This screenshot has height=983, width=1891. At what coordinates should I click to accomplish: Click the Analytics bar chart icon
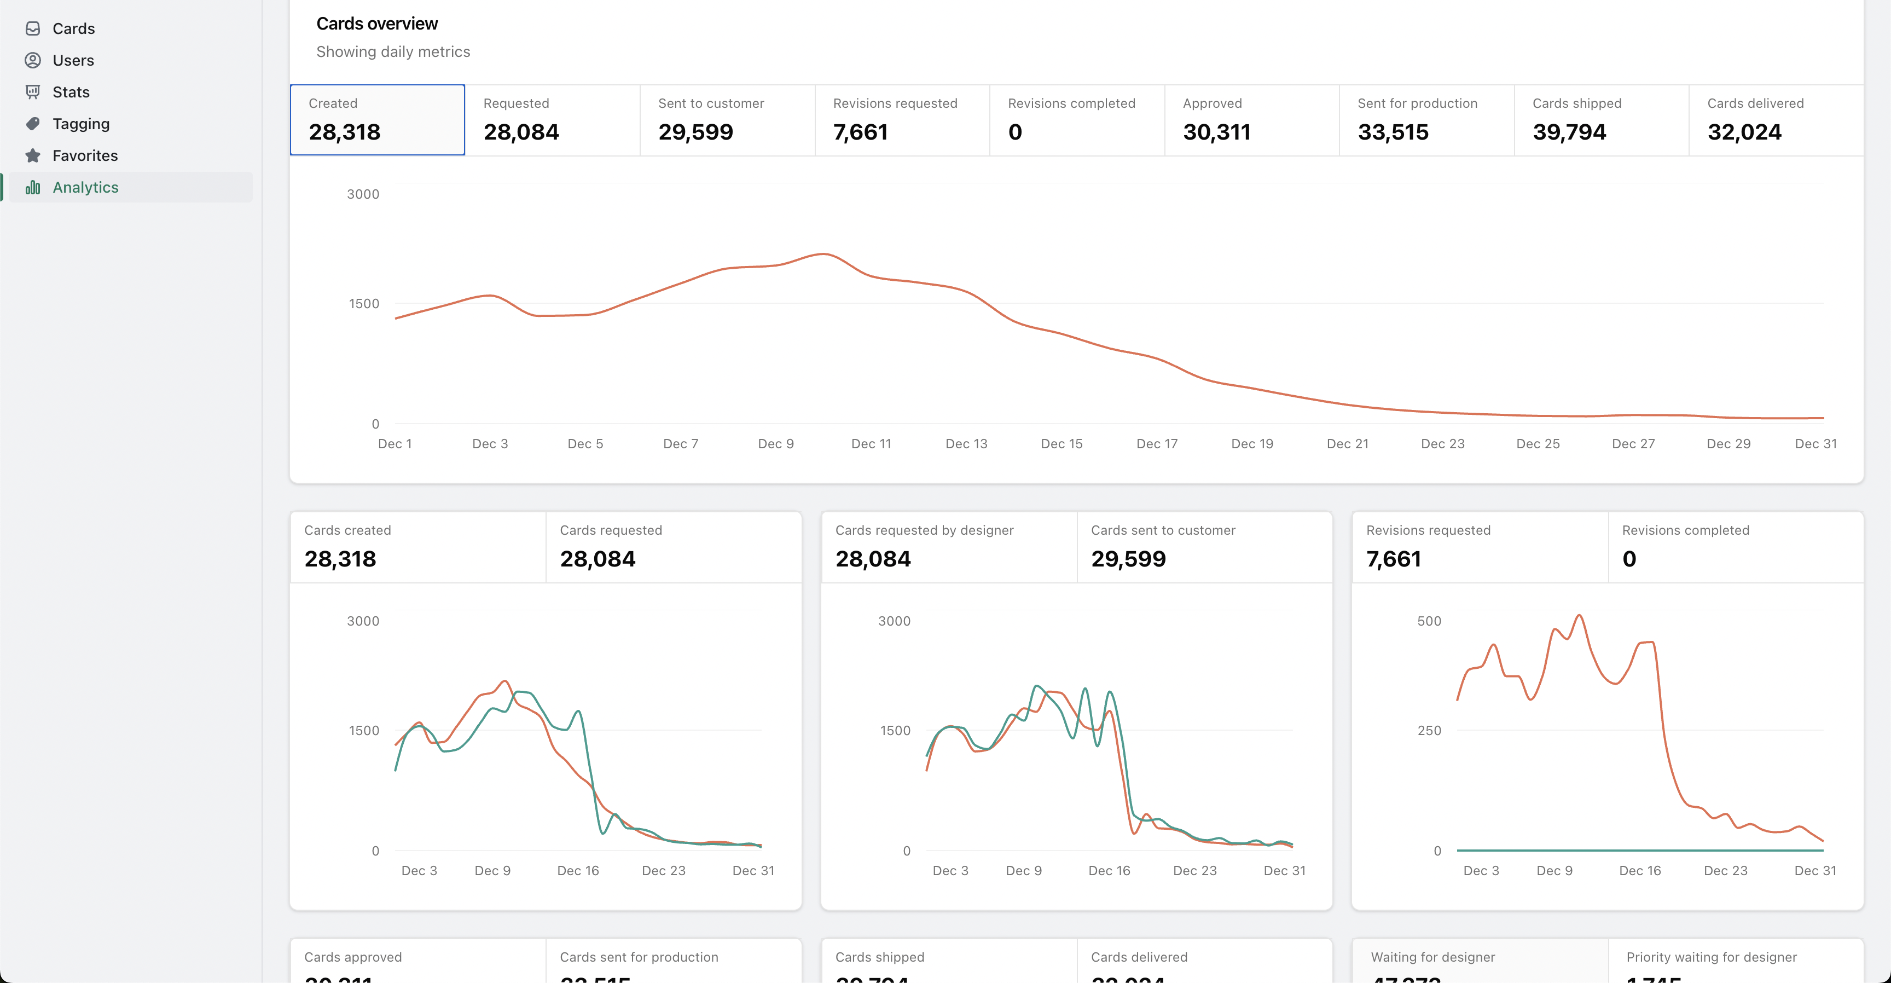click(x=32, y=187)
